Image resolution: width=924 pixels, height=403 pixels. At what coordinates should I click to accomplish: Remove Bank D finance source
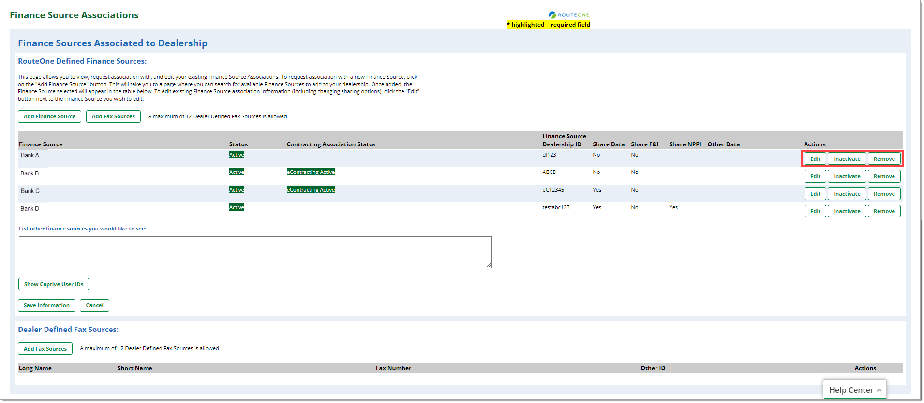(x=884, y=211)
